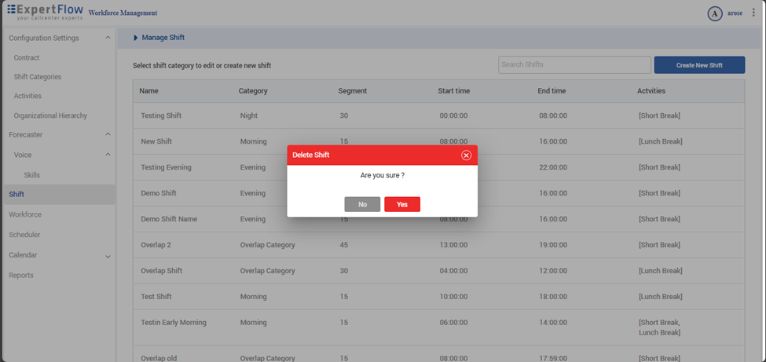Open the Contract settings item

pyautogui.click(x=27, y=58)
